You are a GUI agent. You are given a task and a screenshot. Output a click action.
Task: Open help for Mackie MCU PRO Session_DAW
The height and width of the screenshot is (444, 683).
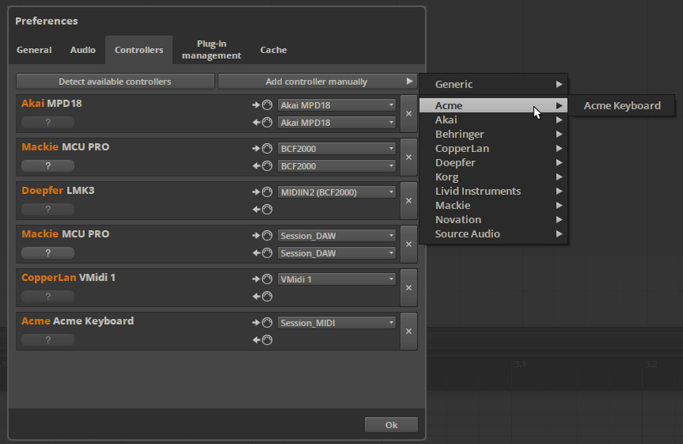coord(48,253)
